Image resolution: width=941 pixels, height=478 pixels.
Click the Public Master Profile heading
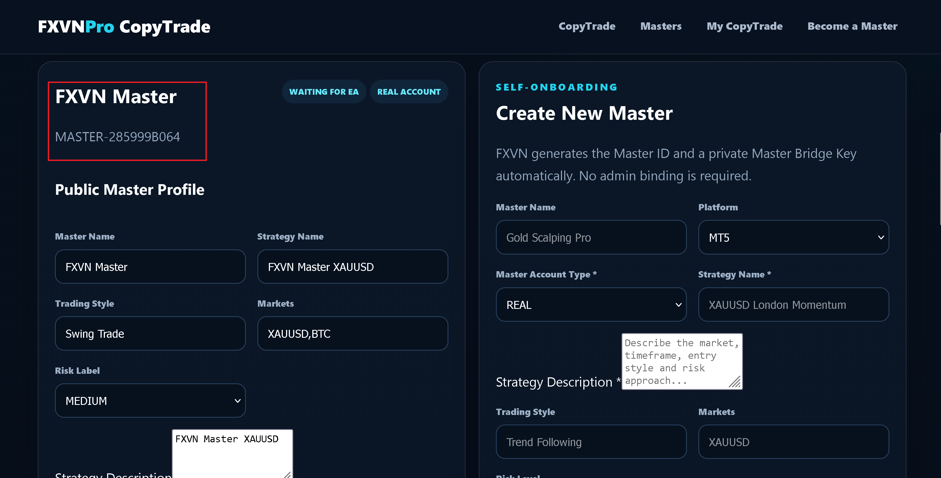[x=130, y=190]
